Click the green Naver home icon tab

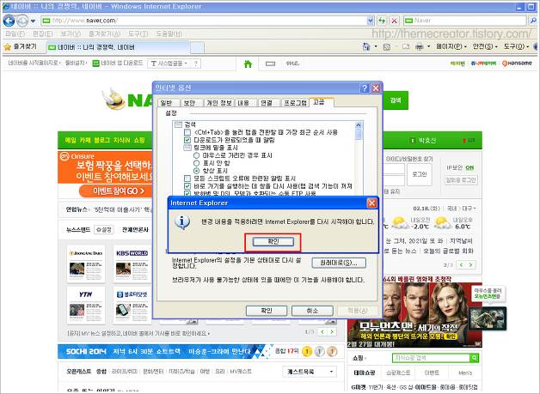tap(248, 64)
